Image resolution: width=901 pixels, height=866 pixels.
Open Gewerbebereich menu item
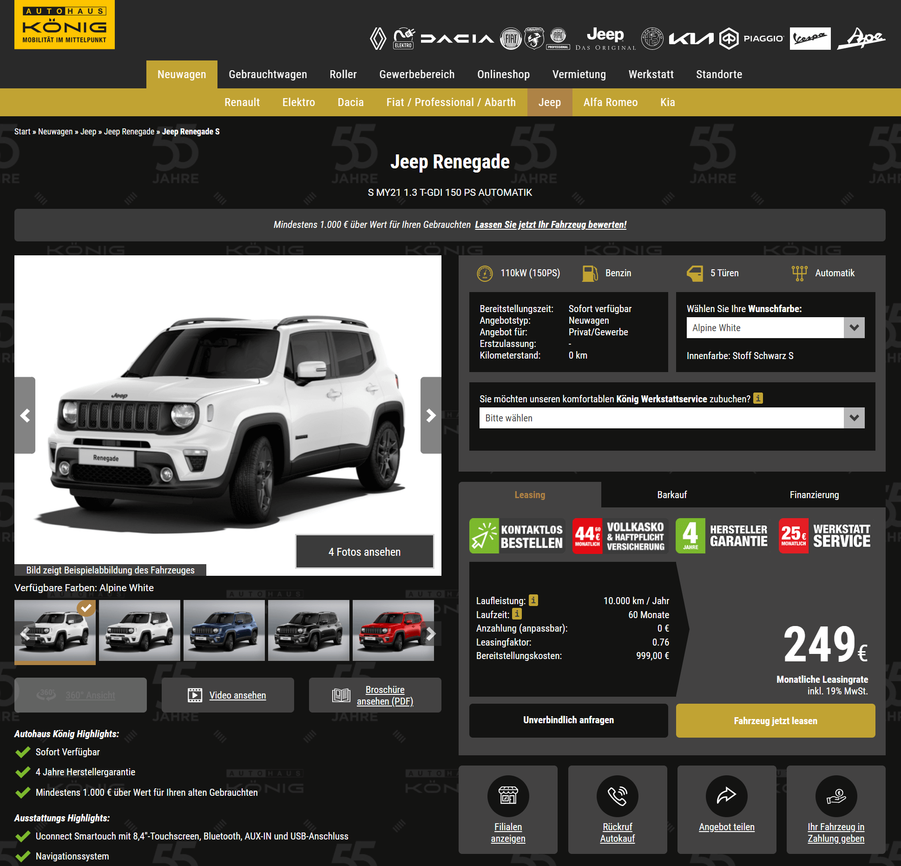[x=417, y=74]
